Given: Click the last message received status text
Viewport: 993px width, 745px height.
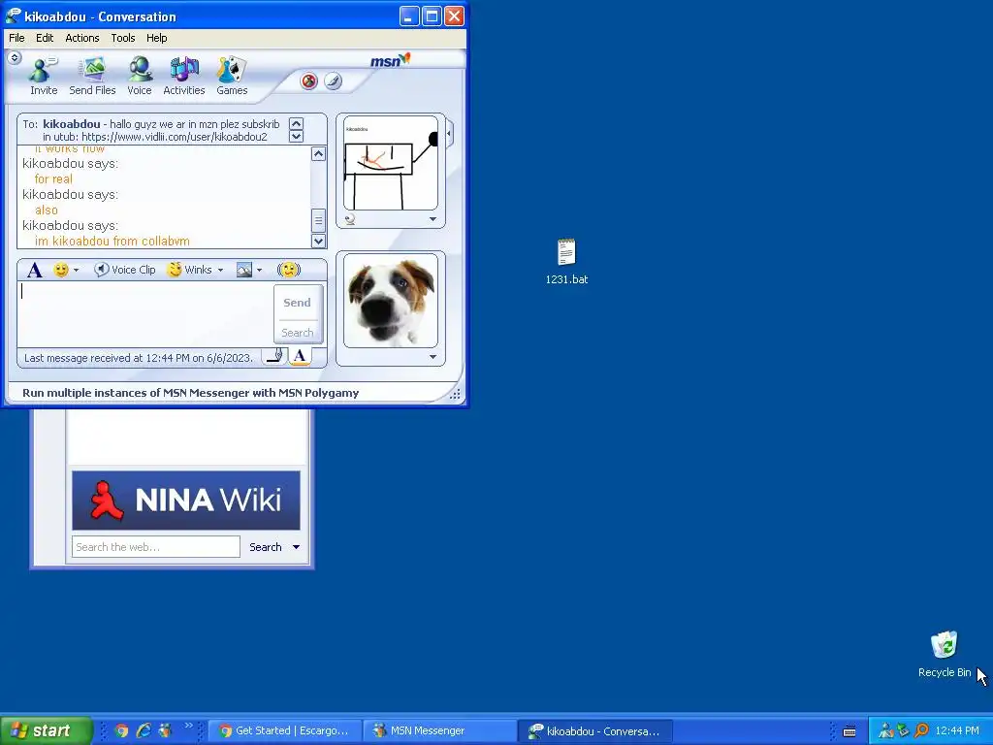Looking at the screenshot, I should click(138, 358).
